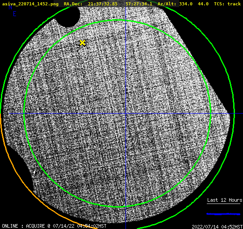Viewport: 243px width, 229px height.
Task: Click the Dec value 57:27:34.1
Action: click(139, 4)
